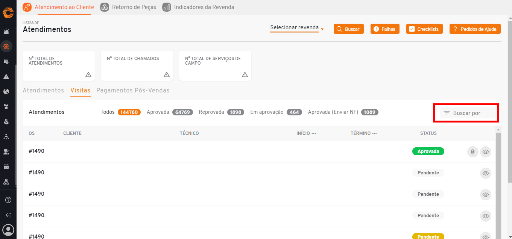Click the orange Buscar button
Screen dimensions: 512x239
click(349, 29)
